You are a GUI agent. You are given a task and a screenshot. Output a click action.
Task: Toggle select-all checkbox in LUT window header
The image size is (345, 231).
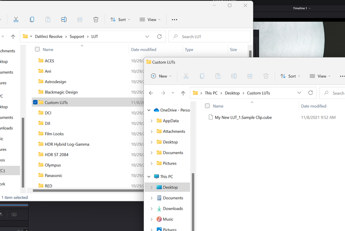pos(37,49)
